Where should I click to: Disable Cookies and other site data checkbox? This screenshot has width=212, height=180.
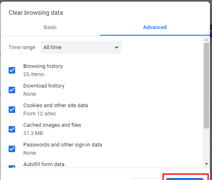click(x=12, y=110)
